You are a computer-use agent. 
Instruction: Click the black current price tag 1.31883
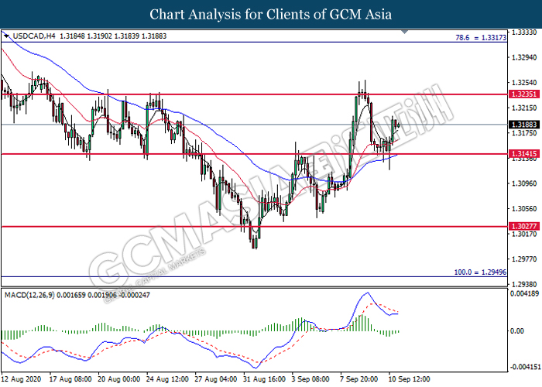click(524, 125)
